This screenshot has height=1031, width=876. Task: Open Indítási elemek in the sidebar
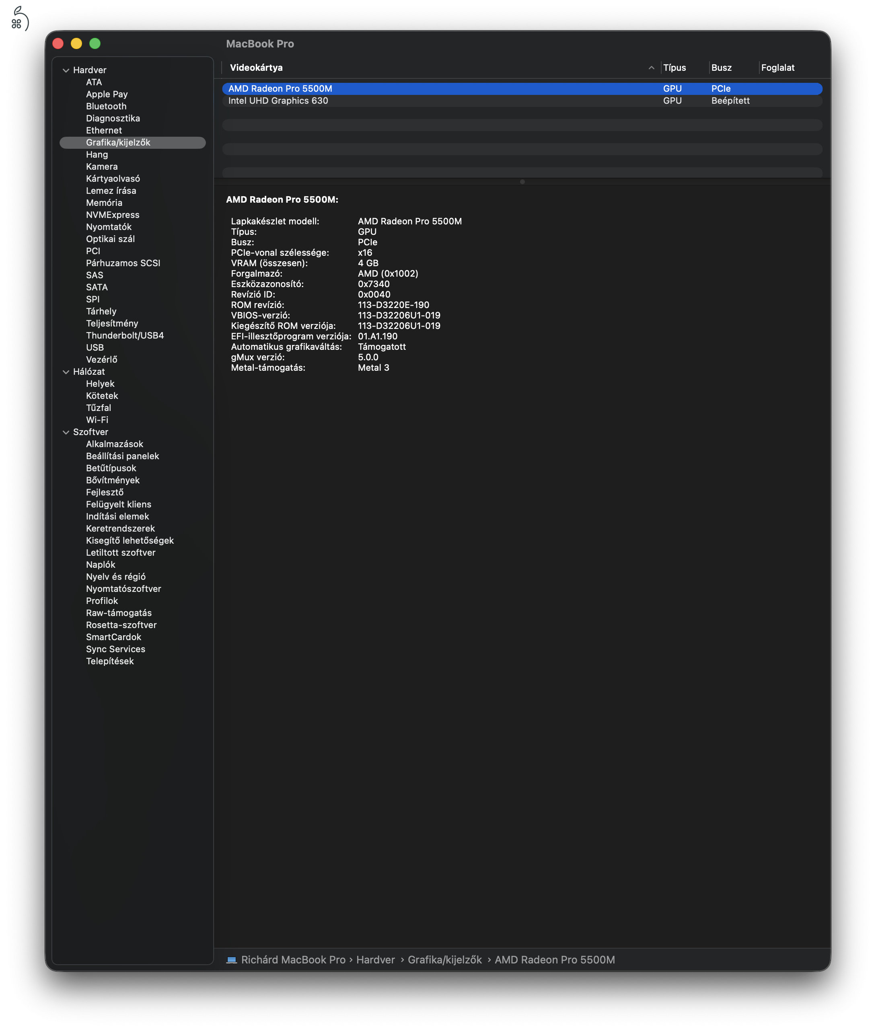coord(118,517)
